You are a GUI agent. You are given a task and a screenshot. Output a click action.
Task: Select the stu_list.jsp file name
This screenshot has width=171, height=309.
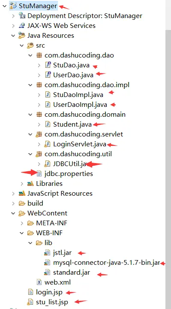tap(52, 302)
